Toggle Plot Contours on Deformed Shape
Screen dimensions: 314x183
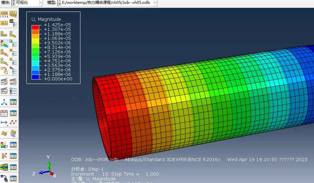(4, 43)
